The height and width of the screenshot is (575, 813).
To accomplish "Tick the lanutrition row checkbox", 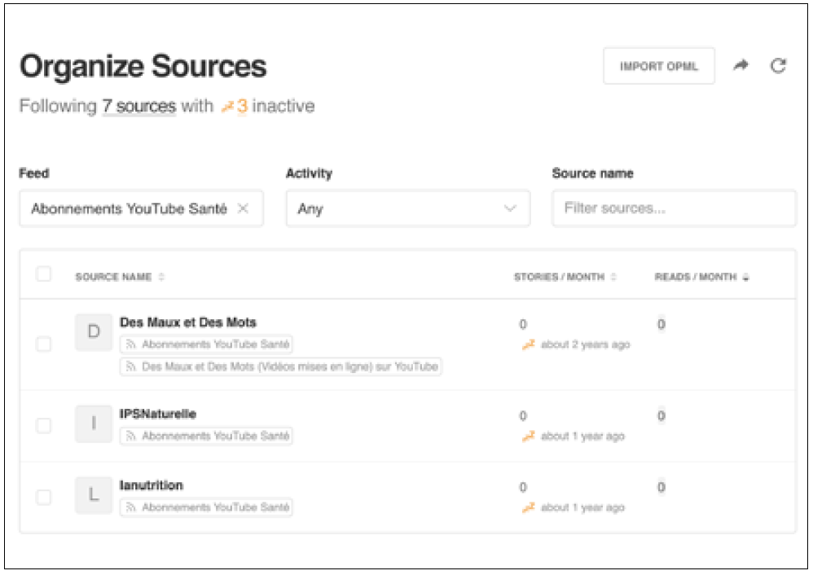I will point(44,497).
